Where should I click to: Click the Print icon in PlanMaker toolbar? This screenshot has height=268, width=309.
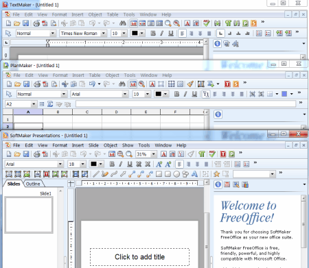(37, 84)
